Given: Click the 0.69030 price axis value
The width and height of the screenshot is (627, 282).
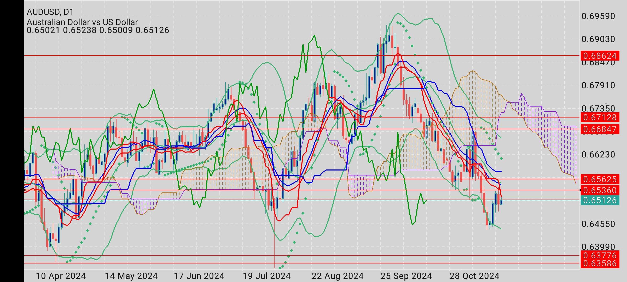Looking at the screenshot, I should (x=598, y=39).
